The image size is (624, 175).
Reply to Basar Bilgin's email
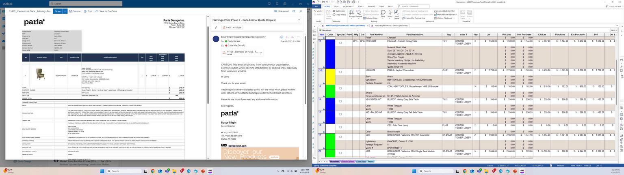coord(287,37)
